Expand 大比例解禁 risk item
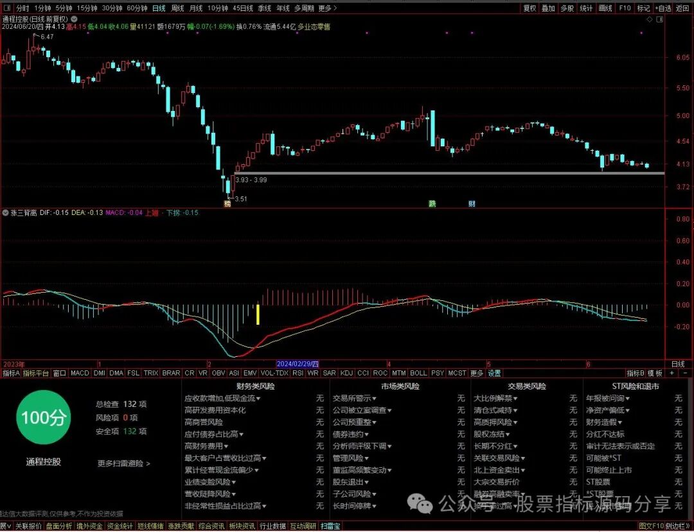Image resolution: width=694 pixels, height=532 pixels. click(x=495, y=398)
